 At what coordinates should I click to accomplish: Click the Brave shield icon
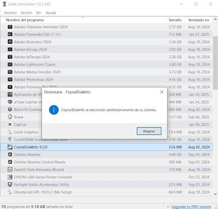(10, 117)
